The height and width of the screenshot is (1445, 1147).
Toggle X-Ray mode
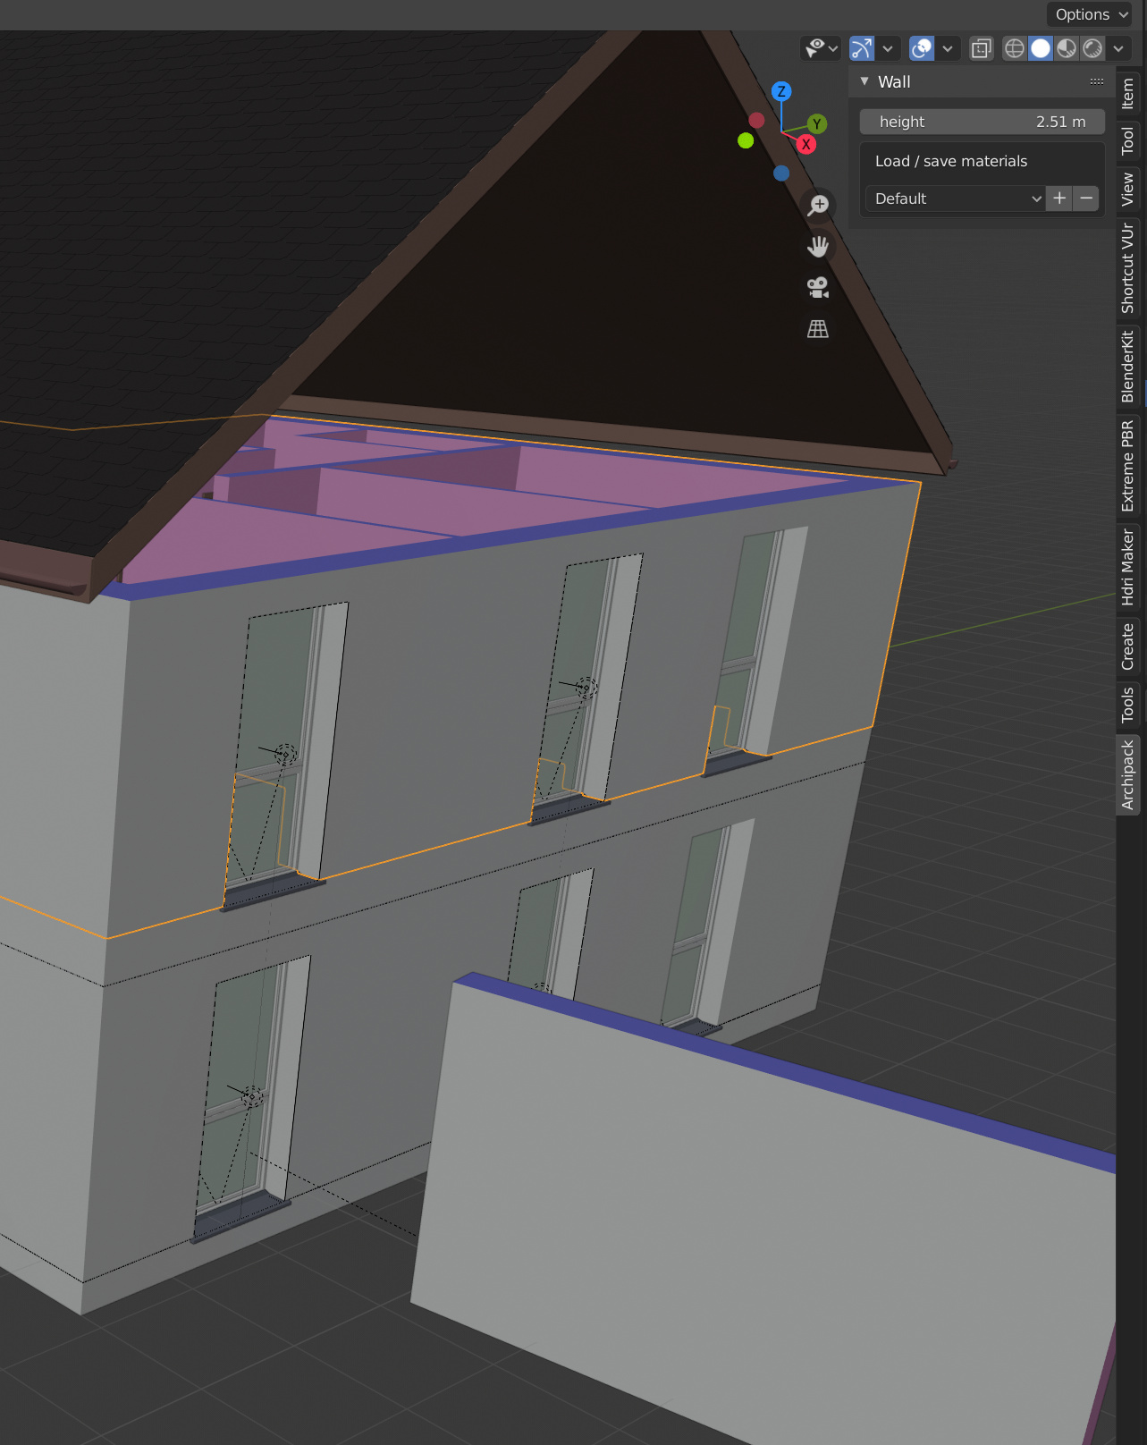[x=982, y=48]
